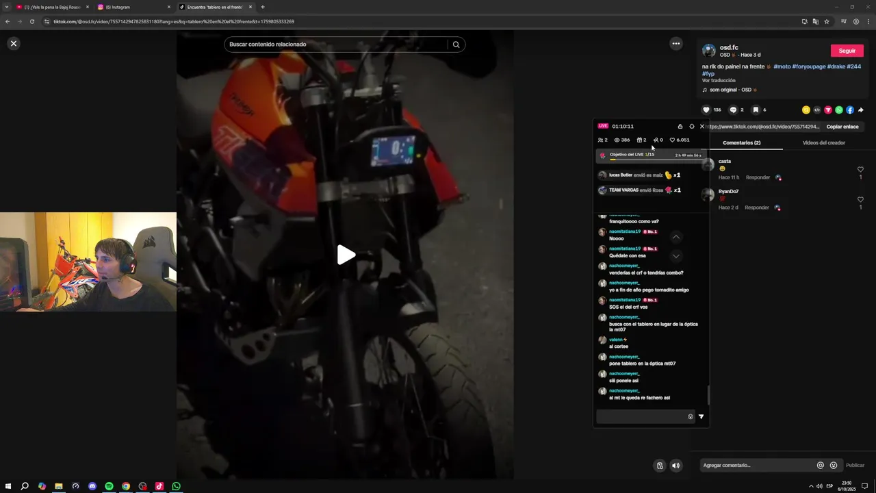This screenshot has height=493, width=876.
Task: Search icon beside related content field
Action: tap(456, 45)
